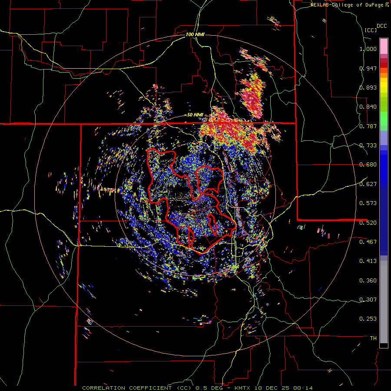Click the 10 DEC 25 00:14 timestamp
The height and width of the screenshot is (391, 391).
click(x=284, y=388)
